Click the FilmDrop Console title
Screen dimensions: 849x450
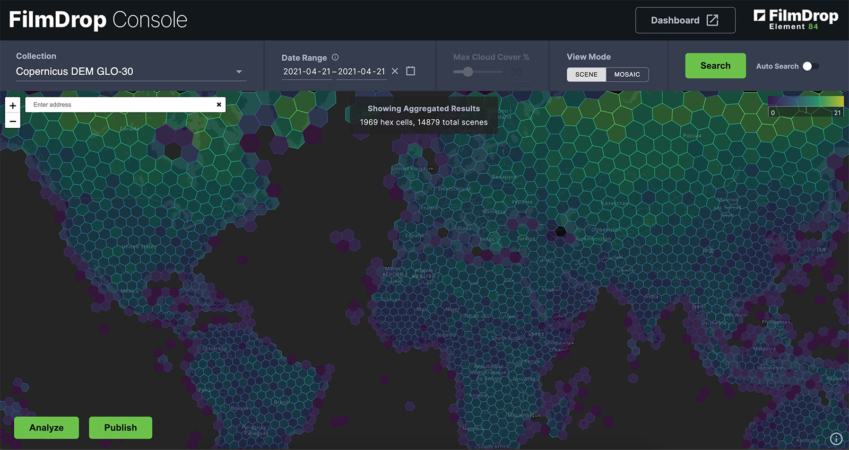pyautogui.click(x=98, y=20)
